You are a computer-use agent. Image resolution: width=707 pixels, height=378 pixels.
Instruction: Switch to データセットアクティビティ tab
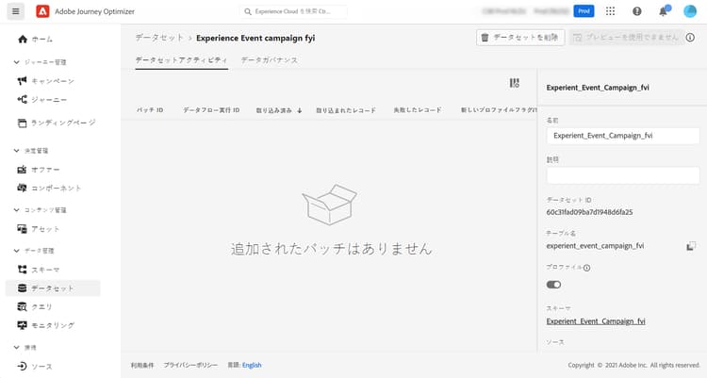point(181,60)
